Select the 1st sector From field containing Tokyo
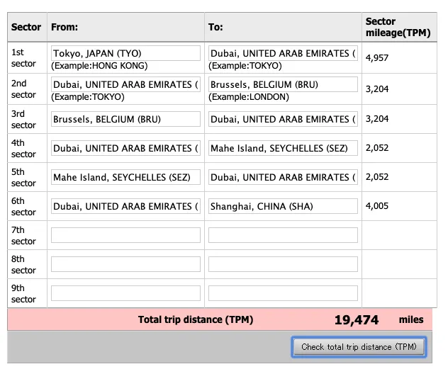This screenshot has height=369, width=448. 125,54
